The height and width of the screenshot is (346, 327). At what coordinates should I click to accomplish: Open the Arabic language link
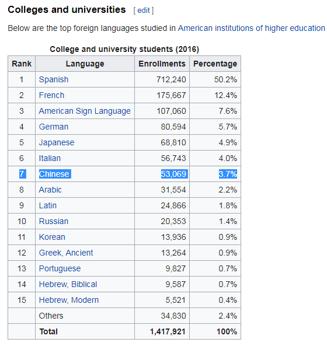(50, 190)
